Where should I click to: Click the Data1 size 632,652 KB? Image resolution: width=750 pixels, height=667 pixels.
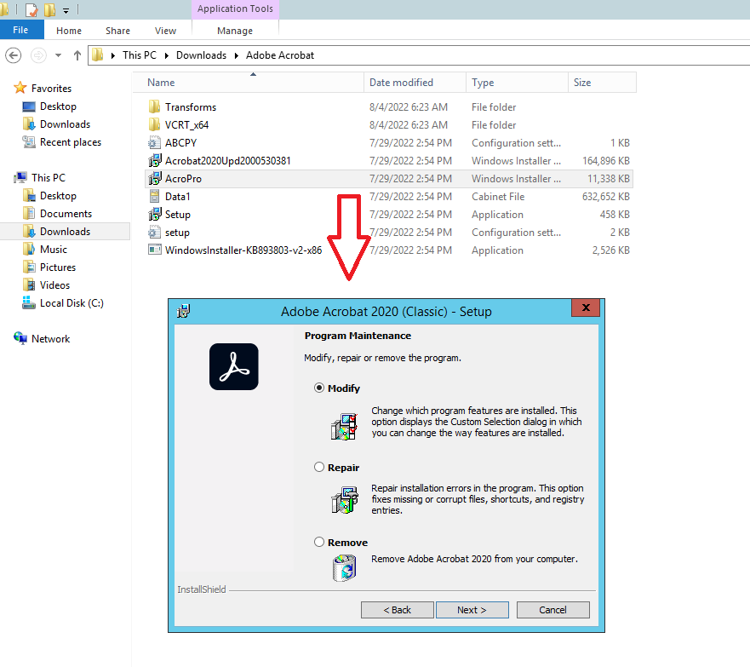(605, 196)
